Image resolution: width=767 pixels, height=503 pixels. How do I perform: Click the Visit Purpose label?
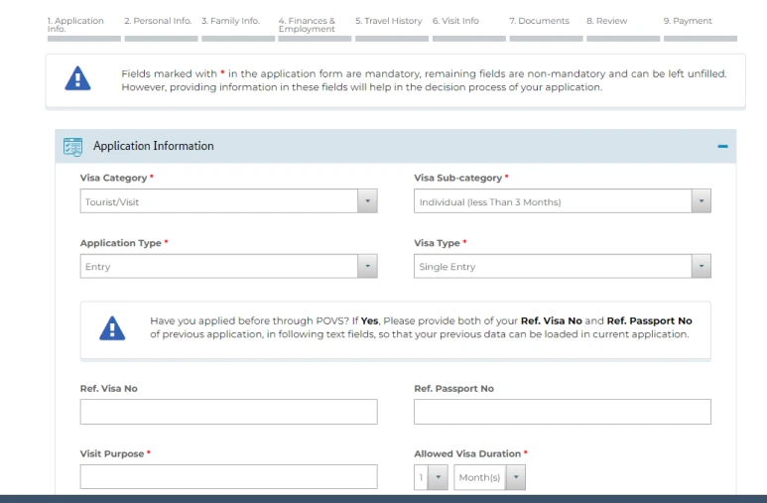pos(112,453)
